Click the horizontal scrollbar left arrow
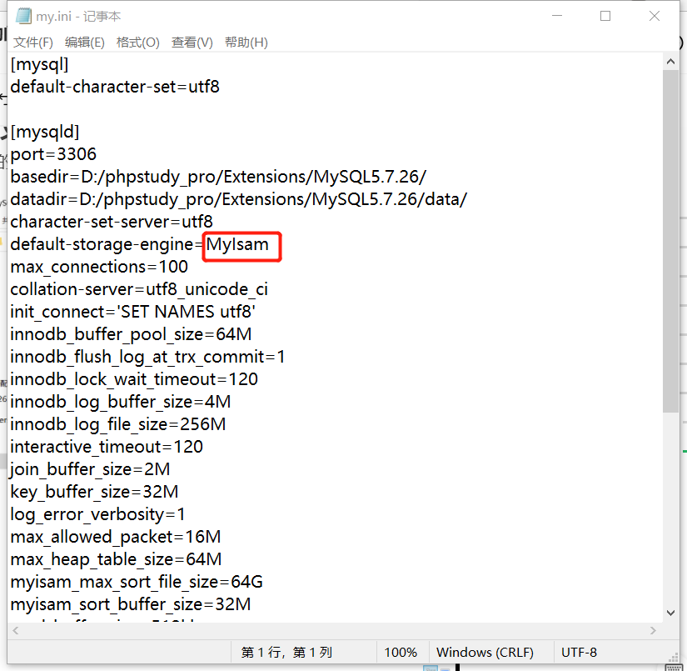 pos(16,630)
